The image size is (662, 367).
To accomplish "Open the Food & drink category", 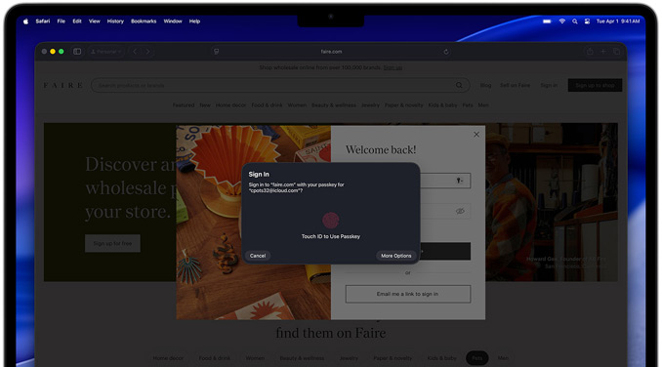I will pyautogui.click(x=267, y=105).
